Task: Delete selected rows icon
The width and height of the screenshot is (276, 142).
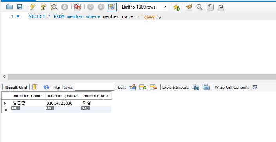Action: pos(154,87)
